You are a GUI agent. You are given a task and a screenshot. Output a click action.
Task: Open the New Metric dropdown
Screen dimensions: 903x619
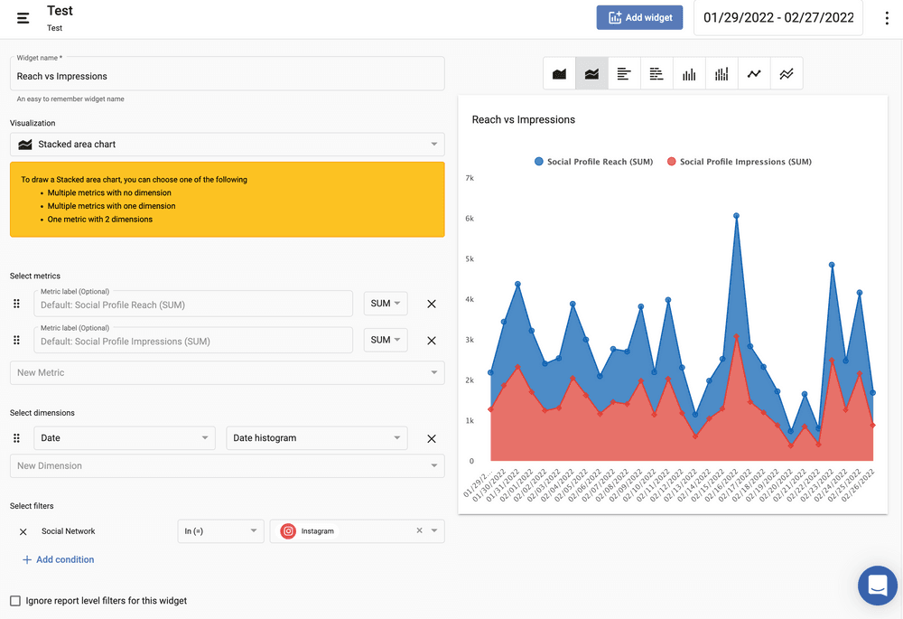point(227,372)
